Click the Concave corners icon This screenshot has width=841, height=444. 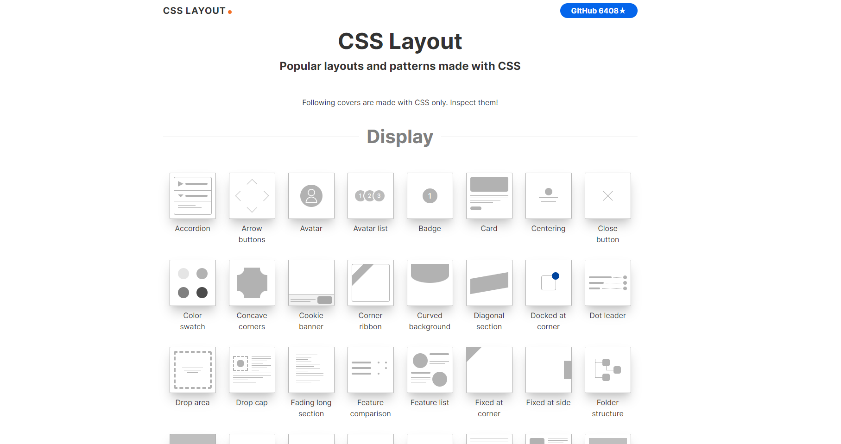tap(252, 283)
